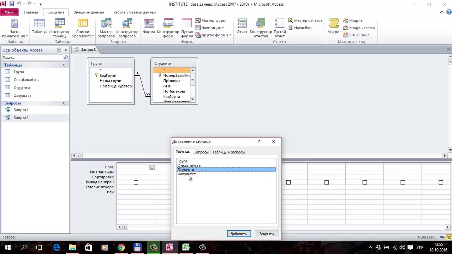Click the Поиск search field
452x254 pixels.
point(32,58)
